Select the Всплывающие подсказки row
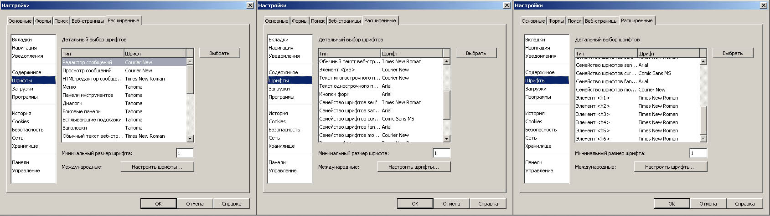Image resolution: width=770 pixels, height=216 pixels. coord(124,120)
